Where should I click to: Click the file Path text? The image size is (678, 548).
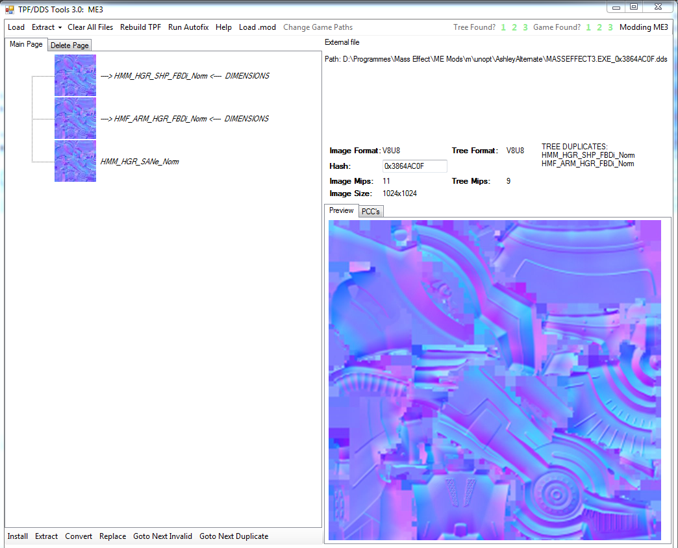click(496, 59)
